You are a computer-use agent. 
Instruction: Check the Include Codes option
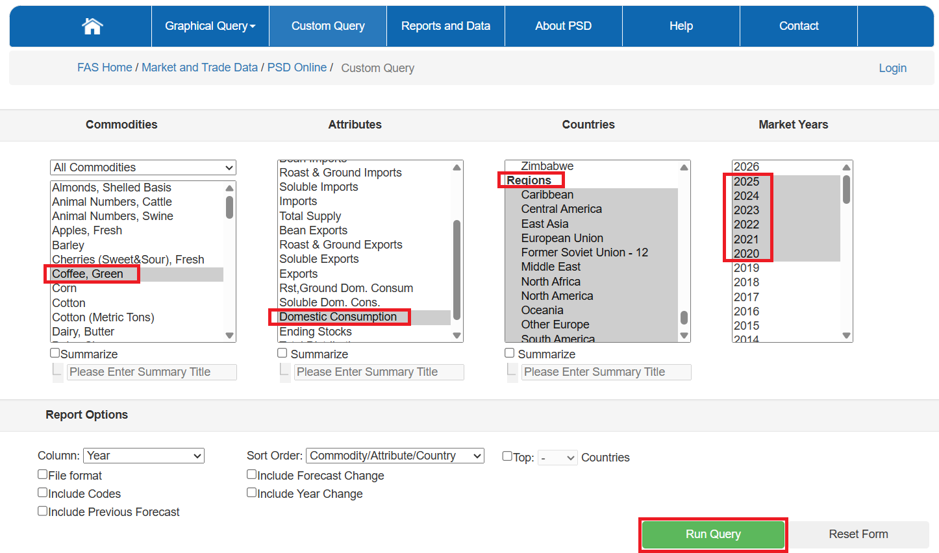(43, 493)
